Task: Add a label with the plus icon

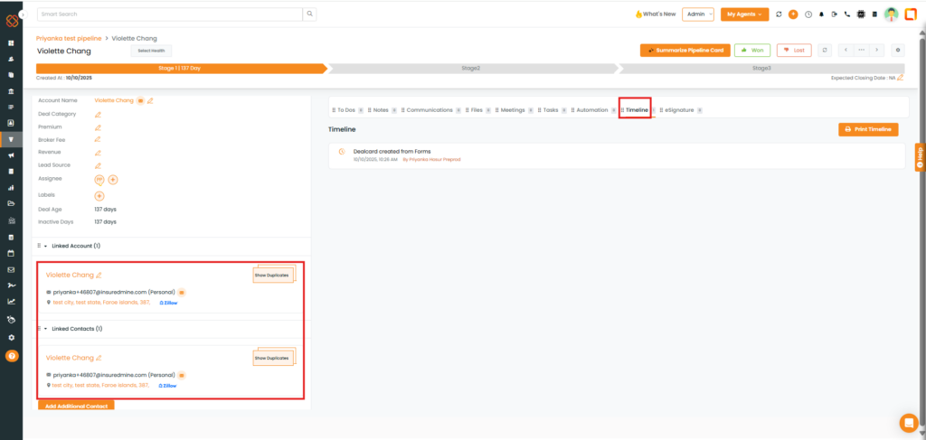Action: pyautogui.click(x=99, y=195)
